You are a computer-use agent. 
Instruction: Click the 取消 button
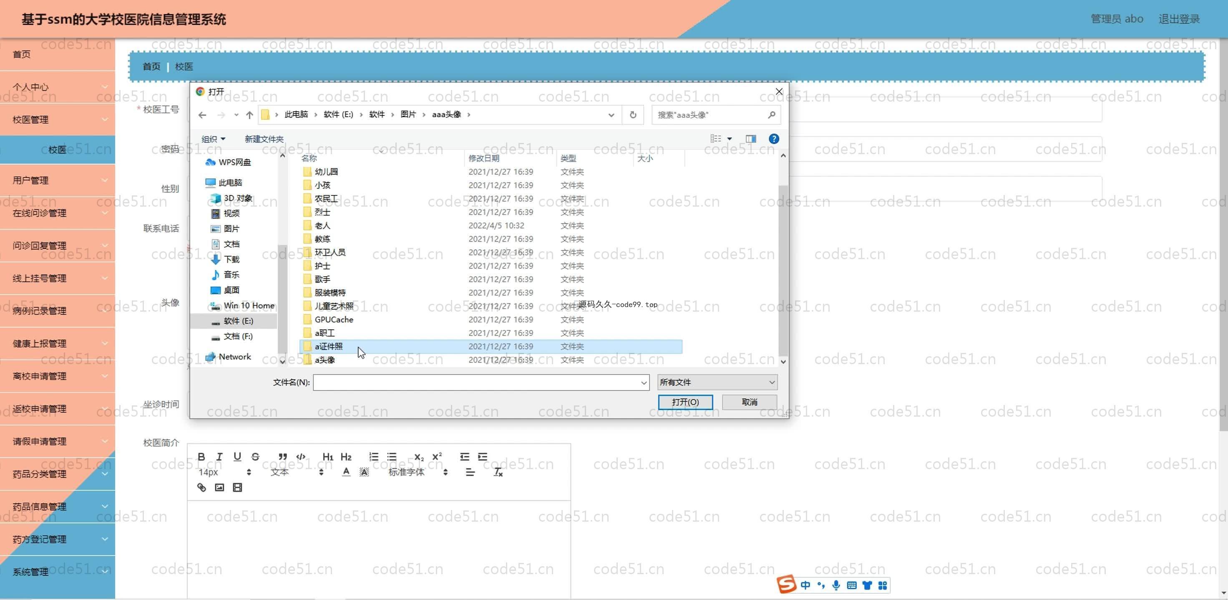coord(750,402)
